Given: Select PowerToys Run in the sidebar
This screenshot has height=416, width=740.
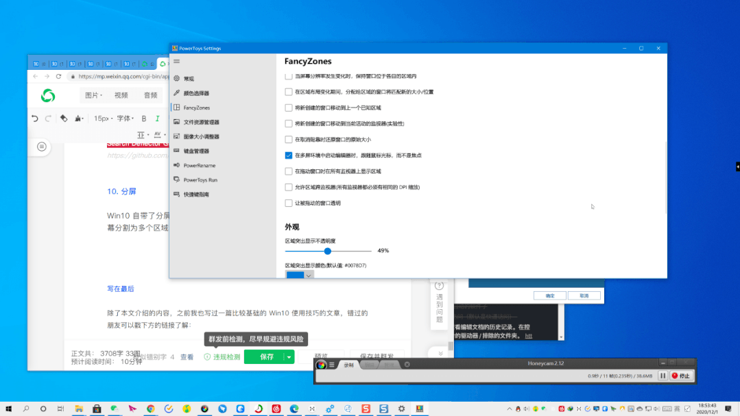Looking at the screenshot, I should pyautogui.click(x=202, y=180).
